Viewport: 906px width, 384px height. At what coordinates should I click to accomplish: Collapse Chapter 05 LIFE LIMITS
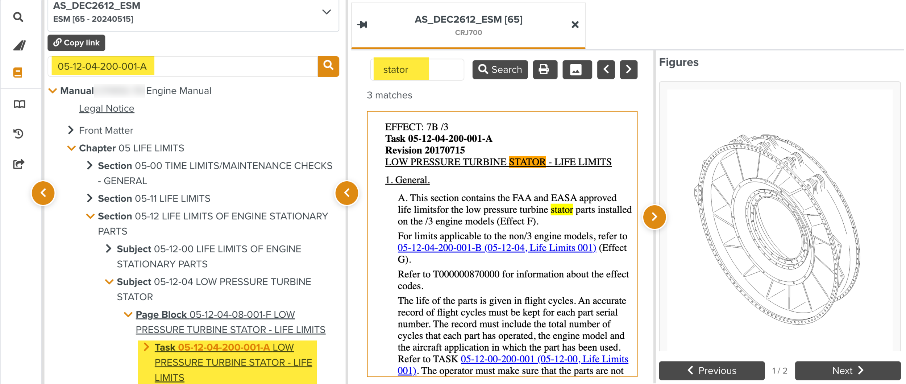pyautogui.click(x=71, y=148)
